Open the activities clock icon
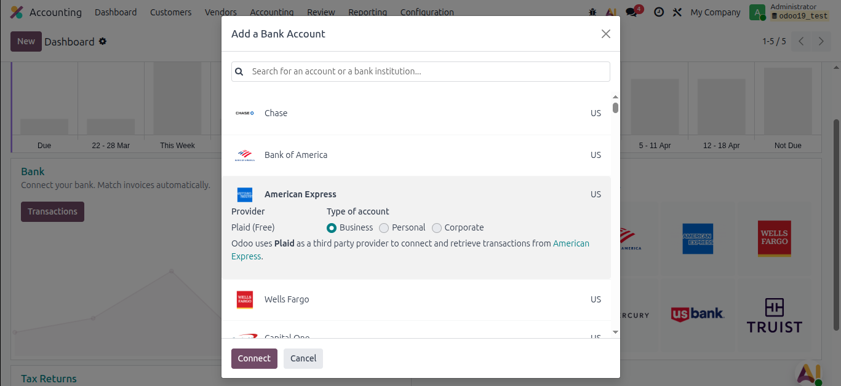The width and height of the screenshot is (841, 386). [659, 12]
